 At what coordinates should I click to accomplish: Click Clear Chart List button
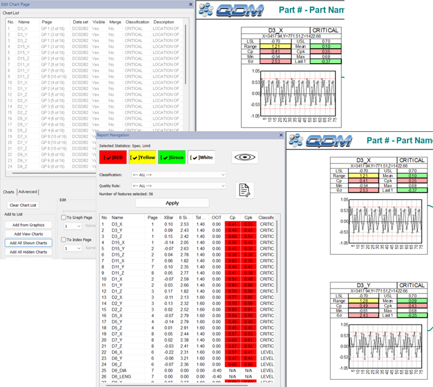tap(23, 205)
